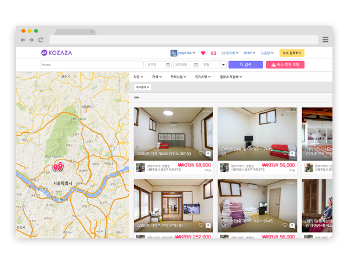This screenshot has width=348, height=261.
Task: Click 서울특별시 label on the map
Action: (63, 183)
